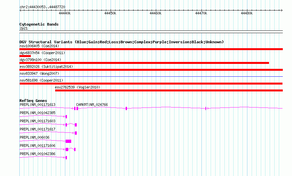Open transcript label PREPL|NM_001171606
Screen dimensions: 292x176
(x=38, y=146)
